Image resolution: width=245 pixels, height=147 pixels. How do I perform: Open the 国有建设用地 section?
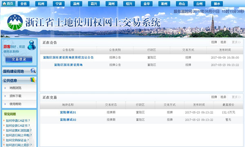13,71
